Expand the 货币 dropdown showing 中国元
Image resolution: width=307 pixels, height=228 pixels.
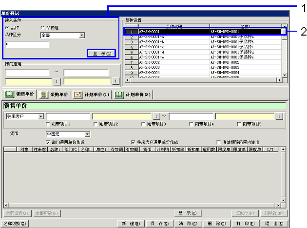pos(87,133)
